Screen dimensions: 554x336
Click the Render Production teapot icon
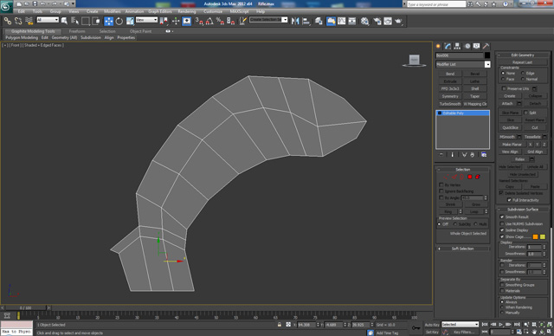point(398,21)
